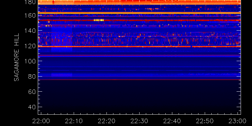Click the 120 frequency axis label
The width and height of the screenshot is (252, 126).
30,46
